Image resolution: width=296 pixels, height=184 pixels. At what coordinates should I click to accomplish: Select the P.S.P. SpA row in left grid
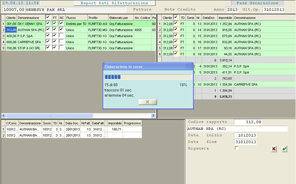click(79, 36)
